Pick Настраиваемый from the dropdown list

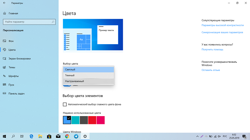pos(89,81)
